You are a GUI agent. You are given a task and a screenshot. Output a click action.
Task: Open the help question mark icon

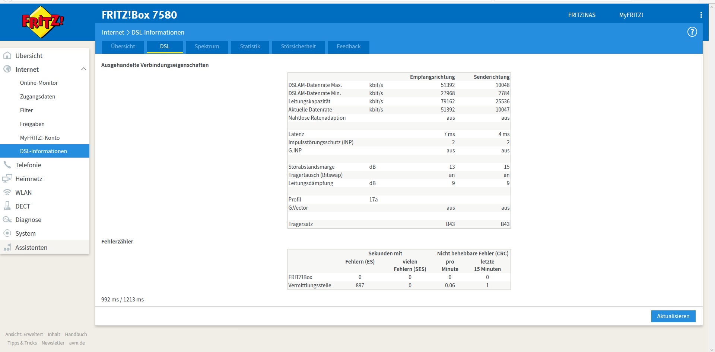(x=692, y=32)
